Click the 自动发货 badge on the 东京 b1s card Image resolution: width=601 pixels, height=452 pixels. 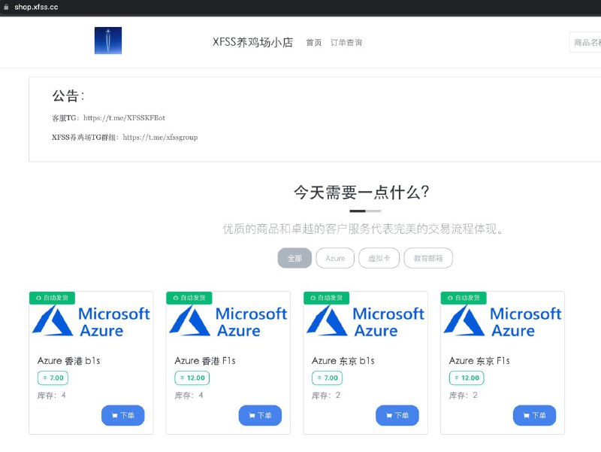[327, 298]
